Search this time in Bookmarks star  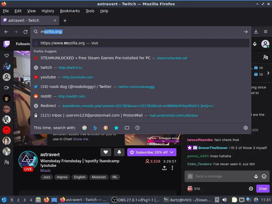(x=116, y=128)
